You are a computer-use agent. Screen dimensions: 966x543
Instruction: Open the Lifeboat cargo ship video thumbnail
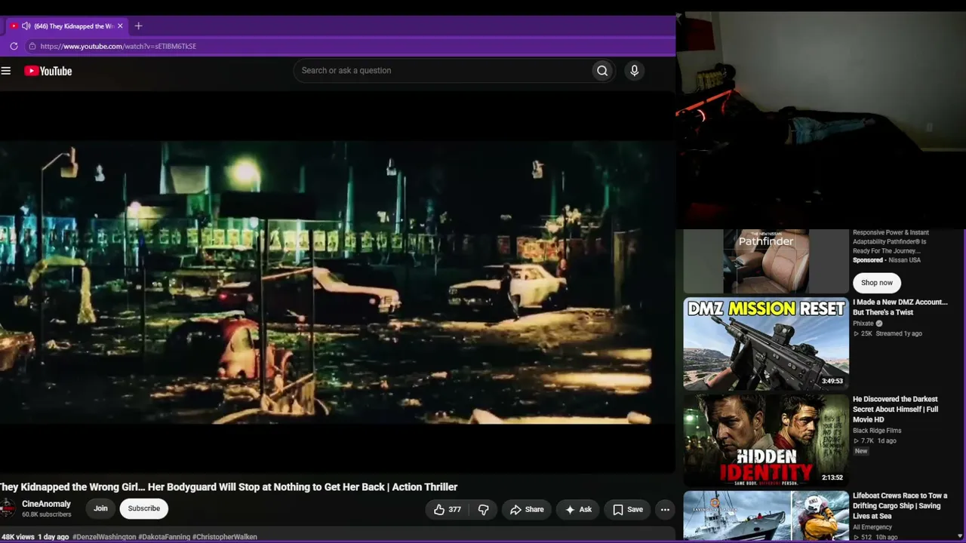click(766, 517)
